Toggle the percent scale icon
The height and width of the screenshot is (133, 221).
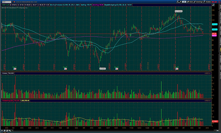tap(10, 131)
